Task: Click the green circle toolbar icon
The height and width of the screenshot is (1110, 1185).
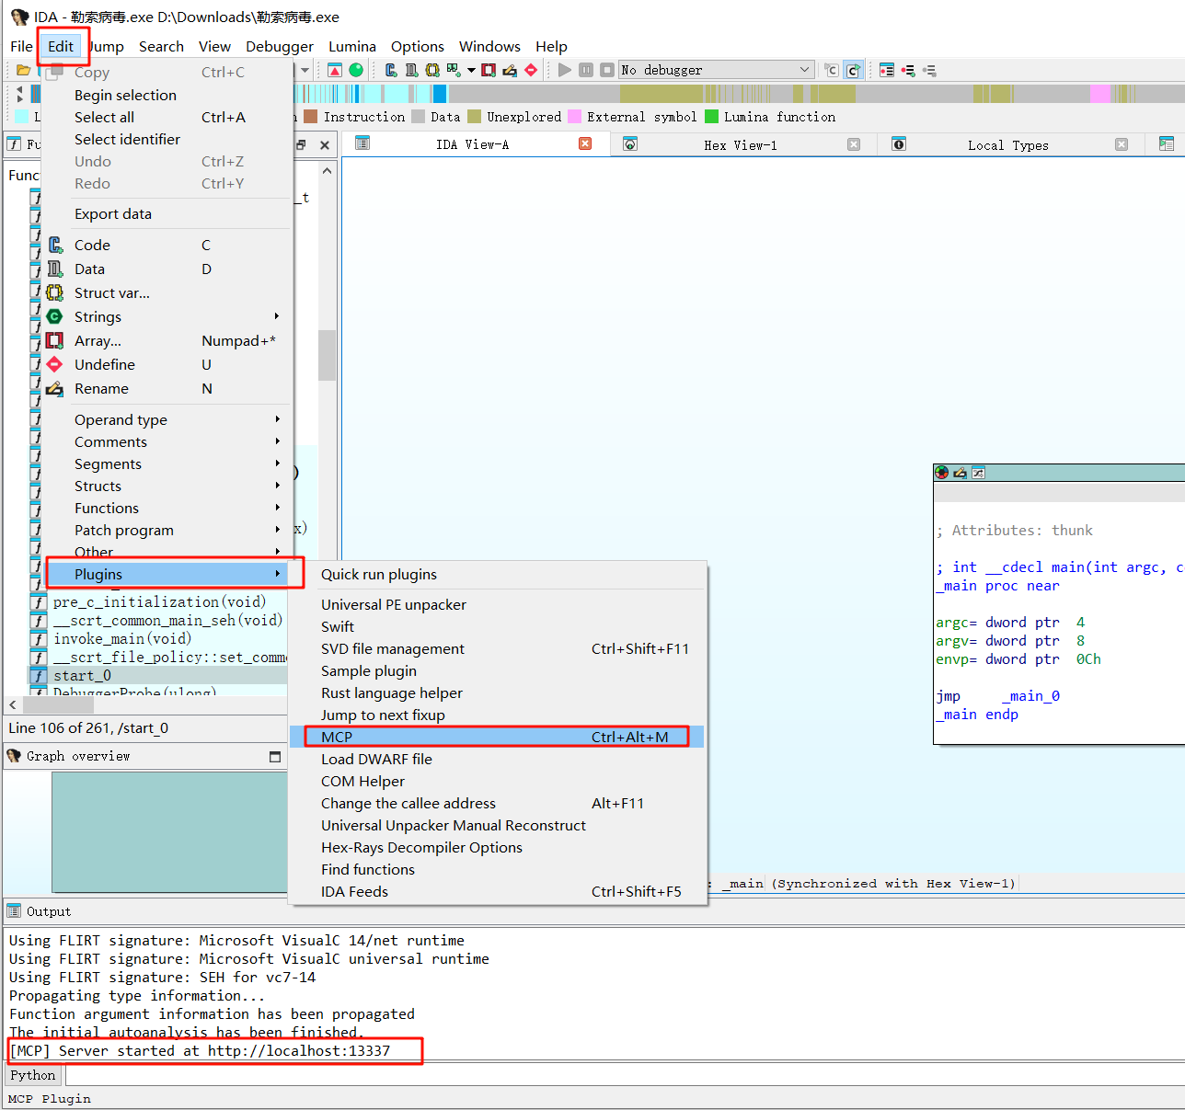Action: click(356, 70)
